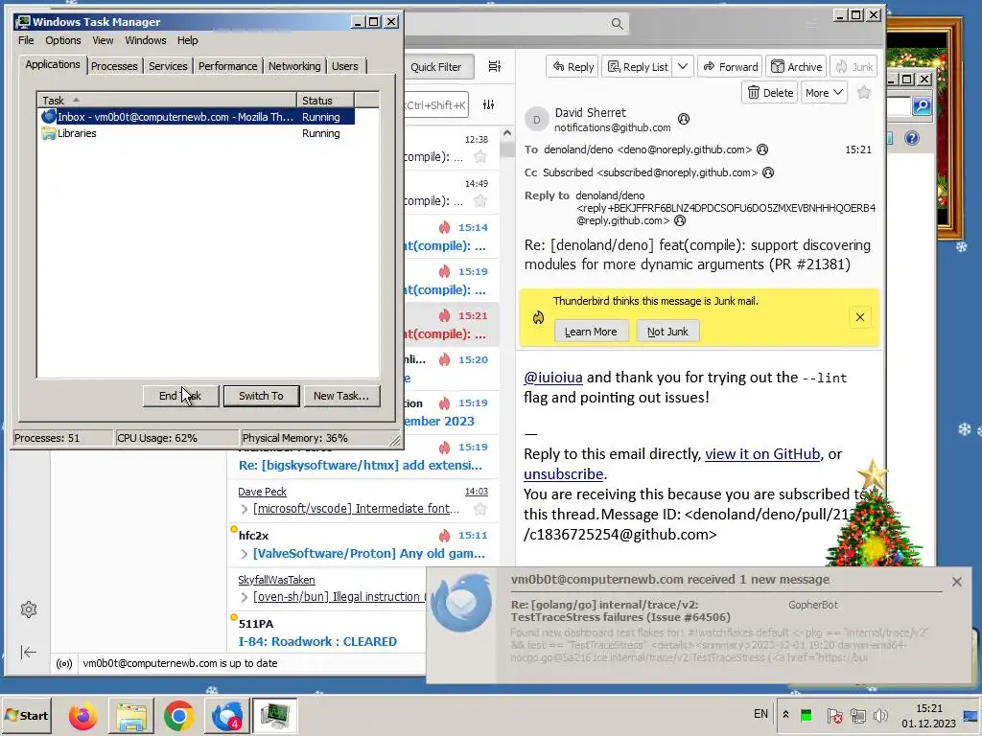Click End Task button
Viewport: 982px width, 736px height.
point(180,396)
